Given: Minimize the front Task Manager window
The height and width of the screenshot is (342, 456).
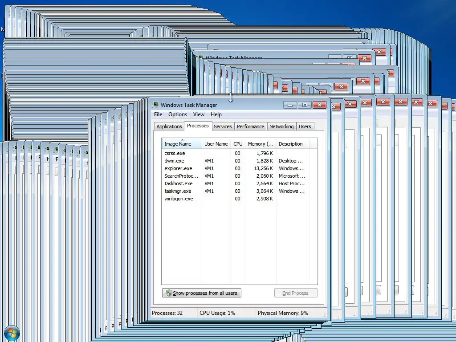Looking at the screenshot, I should point(290,105).
